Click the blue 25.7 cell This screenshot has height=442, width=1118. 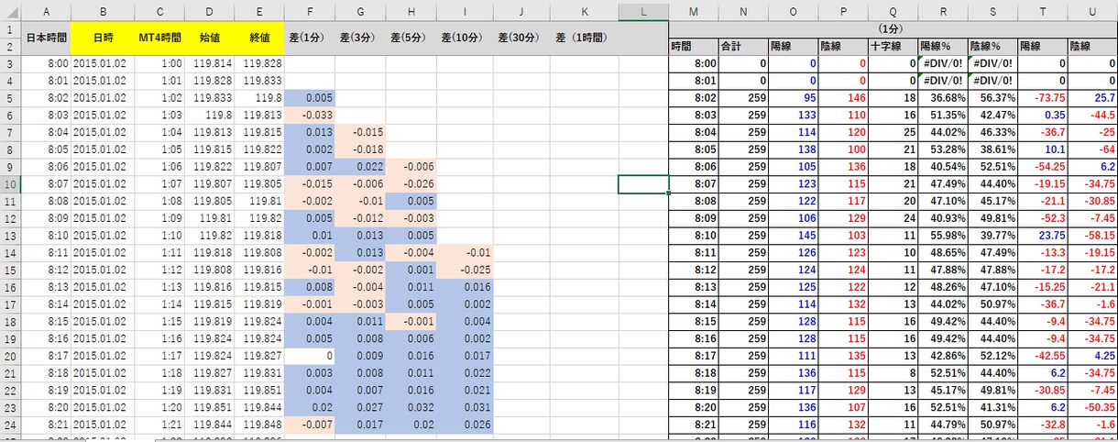(x=1092, y=96)
